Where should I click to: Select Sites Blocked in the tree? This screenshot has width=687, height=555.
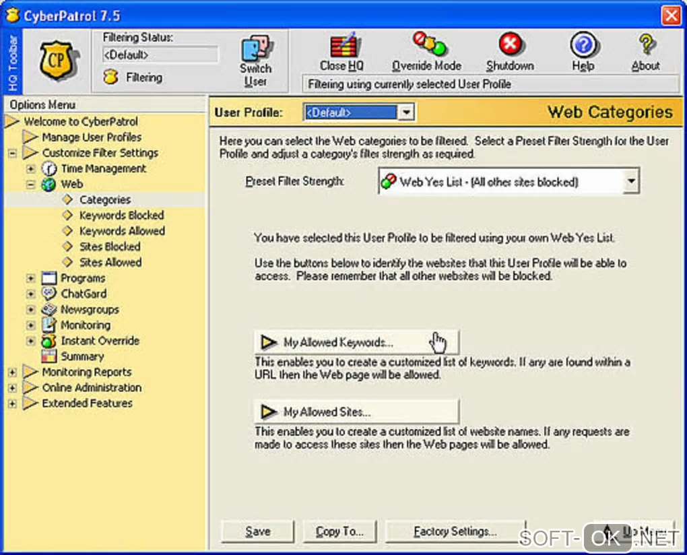tap(110, 247)
